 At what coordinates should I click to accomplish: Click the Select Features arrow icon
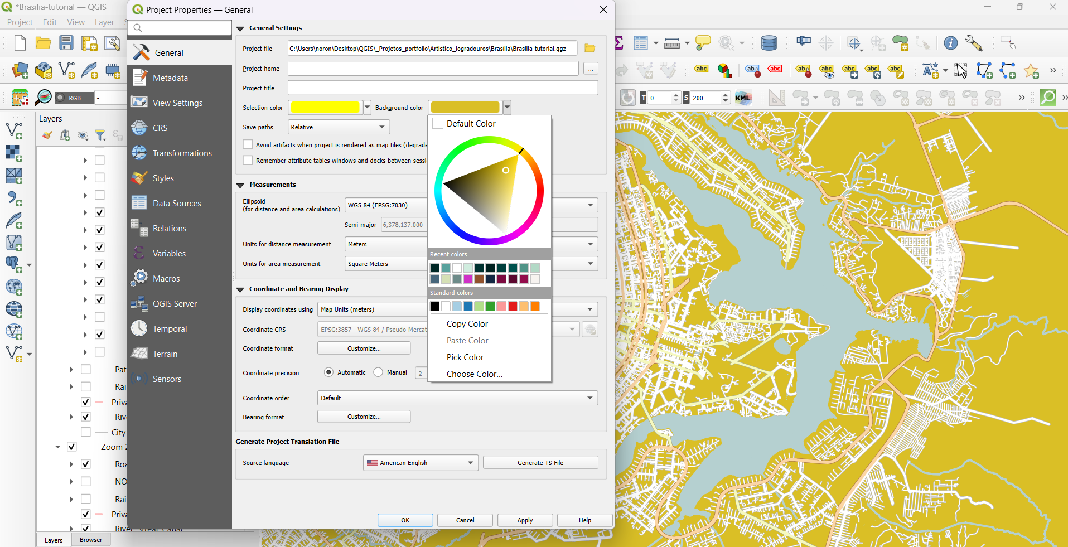click(x=961, y=70)
